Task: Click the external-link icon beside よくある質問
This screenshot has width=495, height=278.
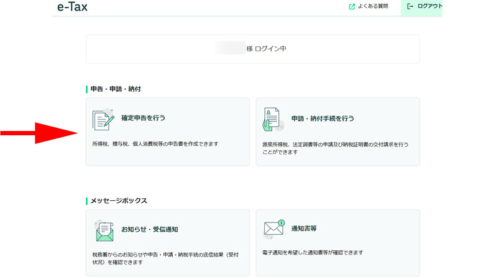Action: pos(351,7)
